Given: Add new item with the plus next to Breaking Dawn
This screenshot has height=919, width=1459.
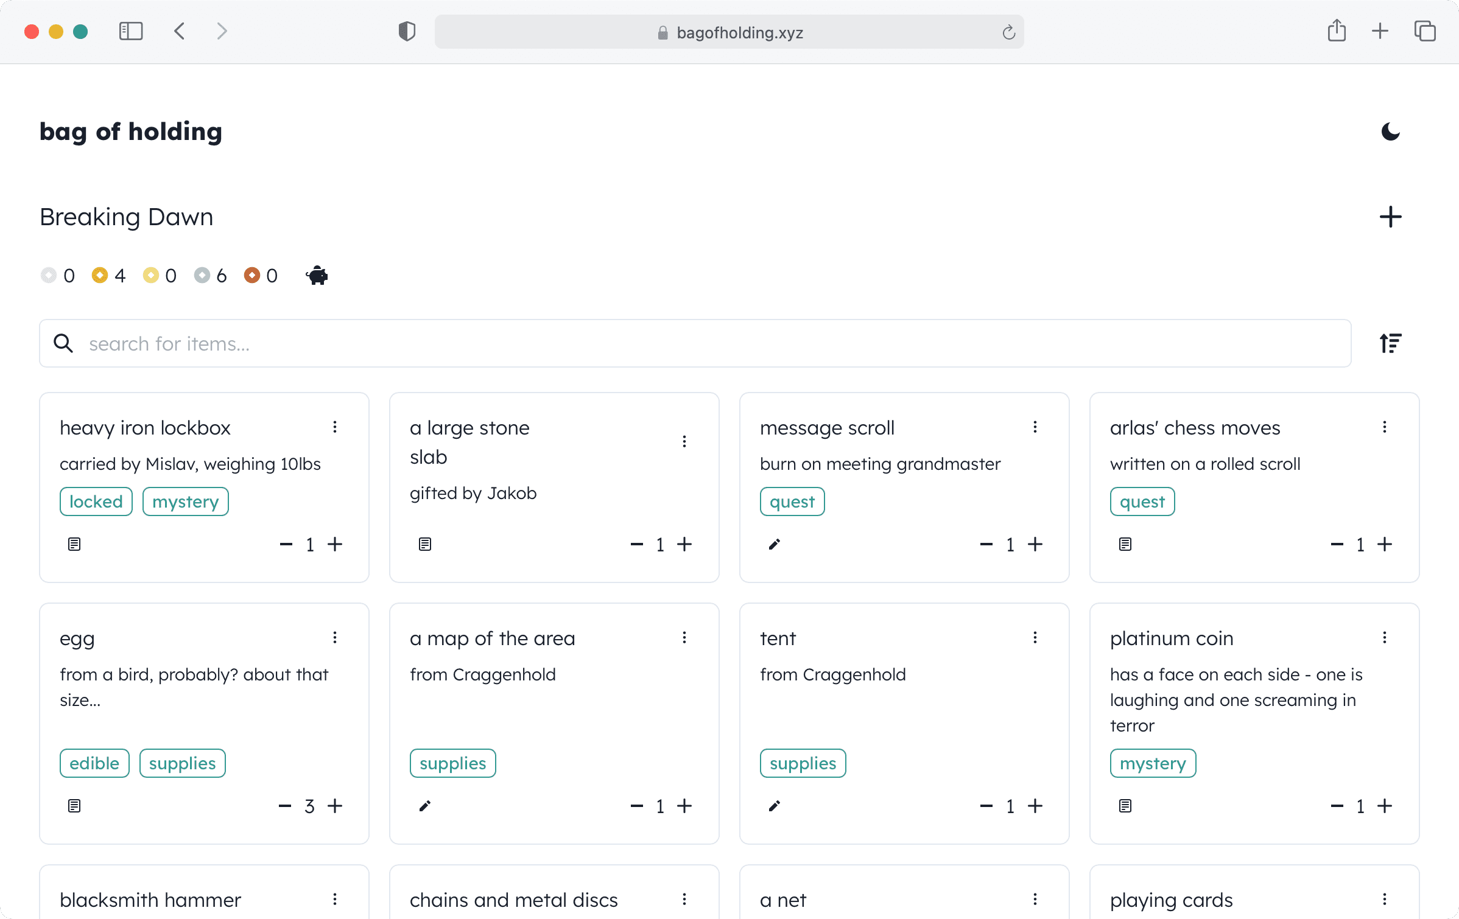Looking at the screenshot, I should [x=1390, y=217].
